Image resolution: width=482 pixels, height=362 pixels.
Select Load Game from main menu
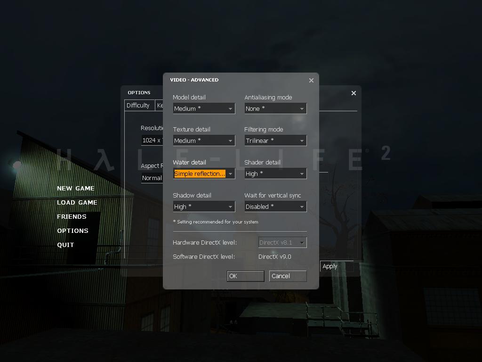(77, 203)
